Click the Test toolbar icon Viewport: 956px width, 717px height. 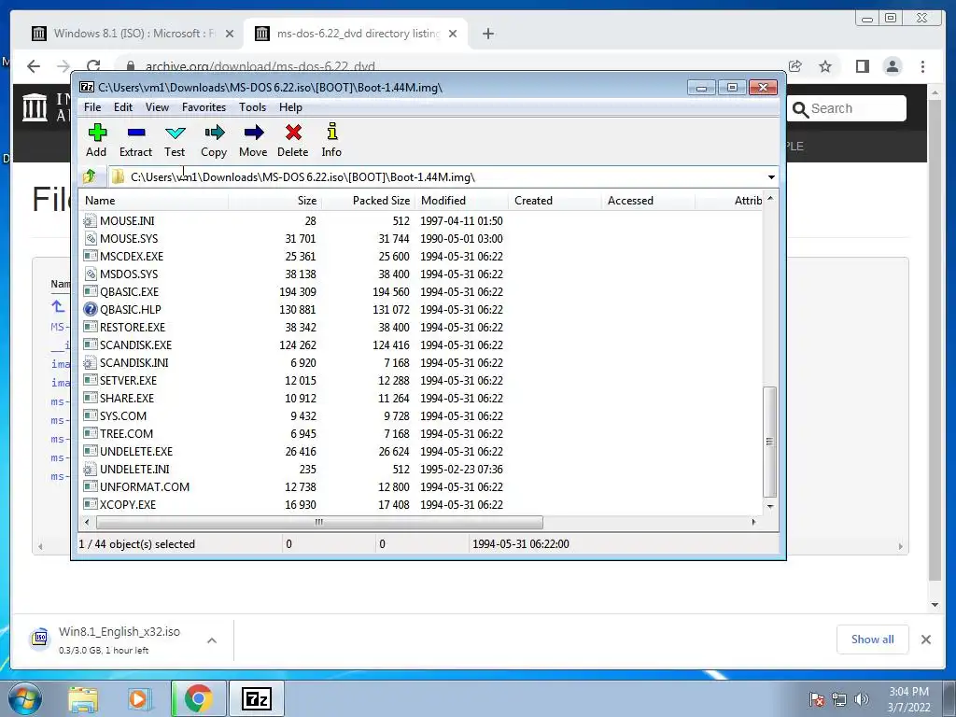[175, 133]
